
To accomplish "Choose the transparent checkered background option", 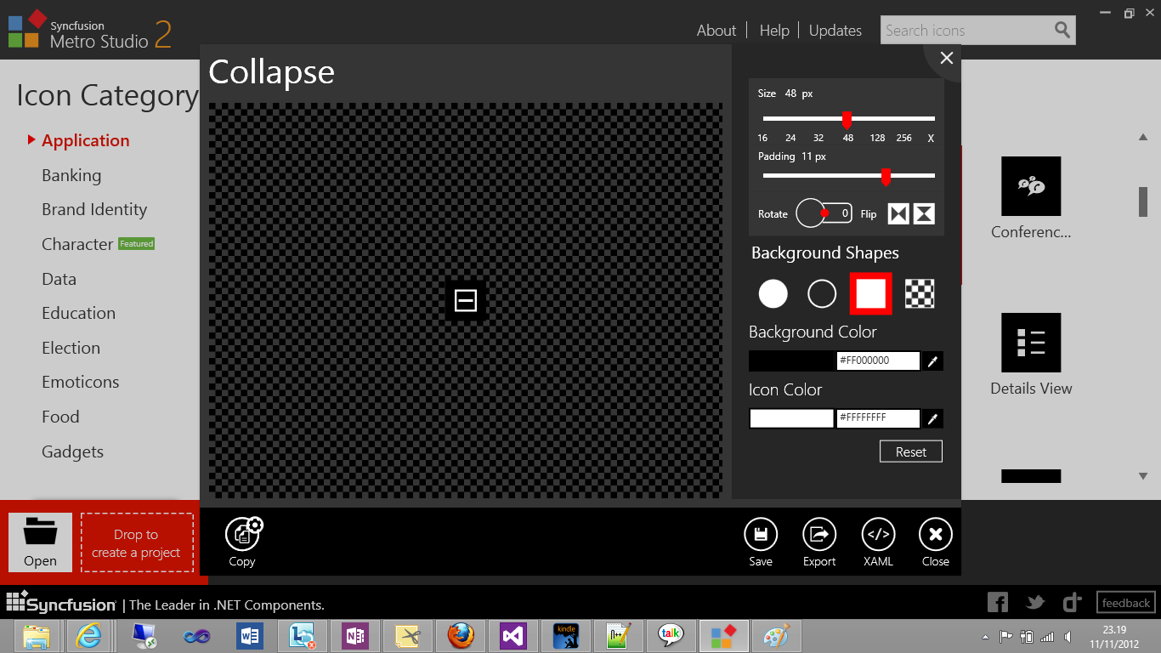I will click(920, 294).
